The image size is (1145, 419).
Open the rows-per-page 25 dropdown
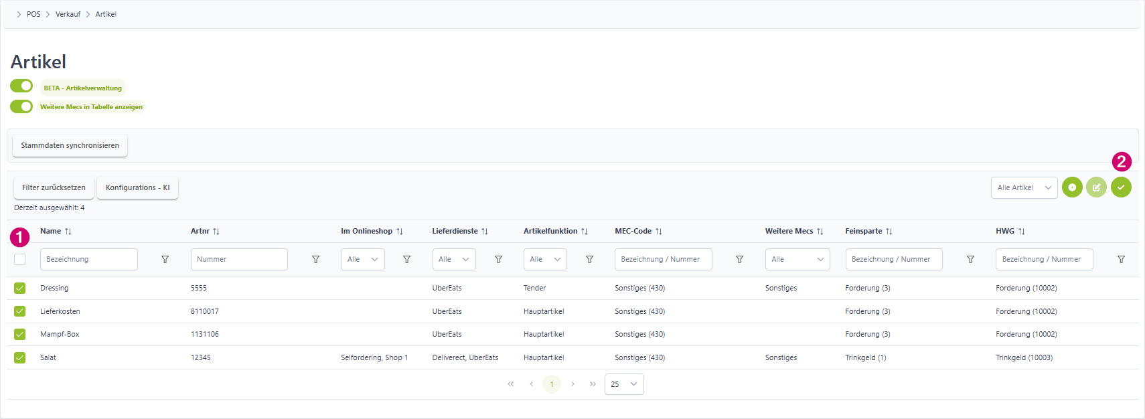624,384
